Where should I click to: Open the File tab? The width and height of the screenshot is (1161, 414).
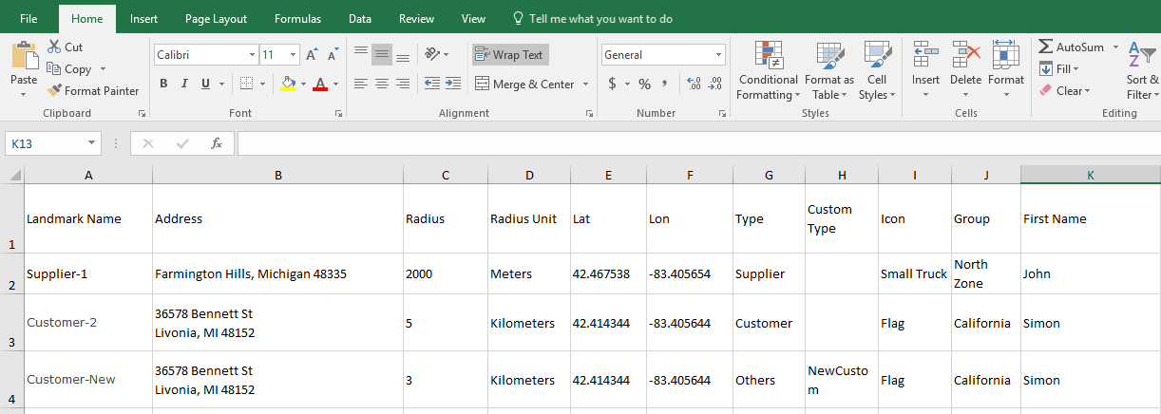(29, 18)
